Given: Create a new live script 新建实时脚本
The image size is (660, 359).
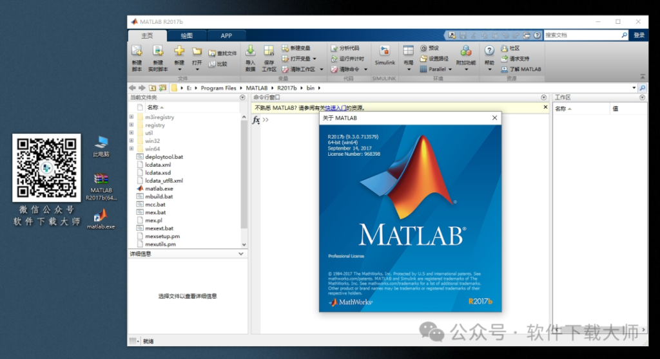Looking at the screenshot, I should pyautogui.click(x=158, y=58).
